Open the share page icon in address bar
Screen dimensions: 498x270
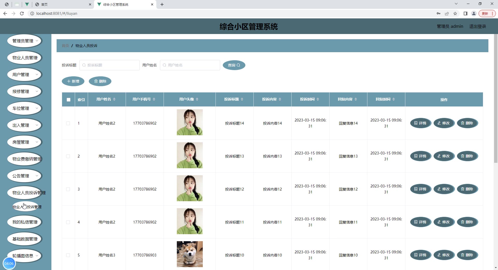[447, 14]
